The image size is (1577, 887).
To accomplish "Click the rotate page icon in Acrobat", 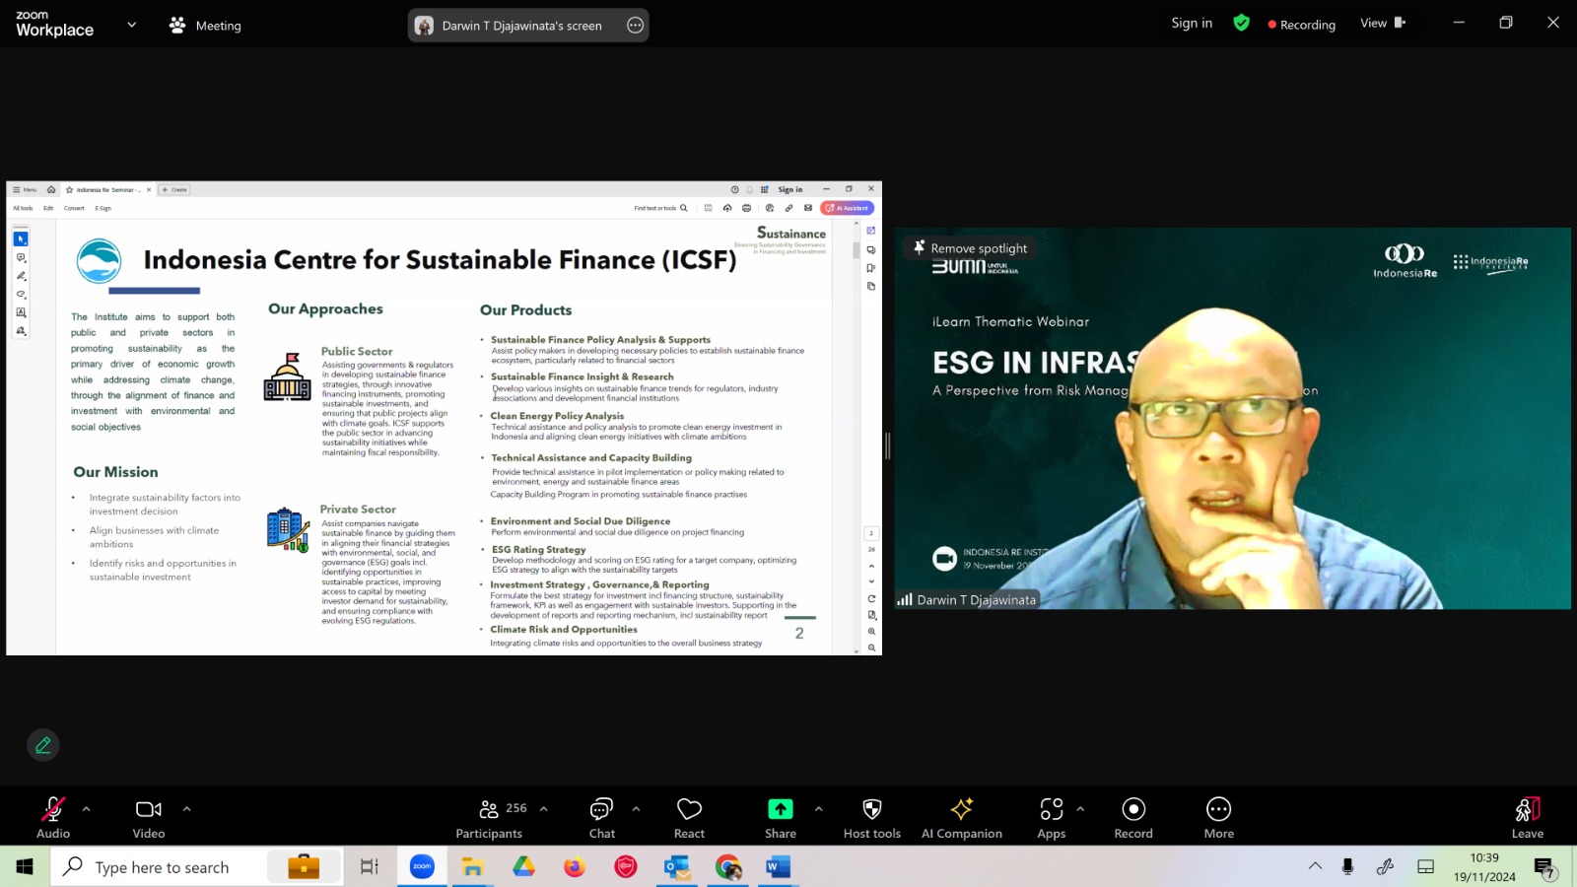I will pyautogui.click(x=871, y=598).
